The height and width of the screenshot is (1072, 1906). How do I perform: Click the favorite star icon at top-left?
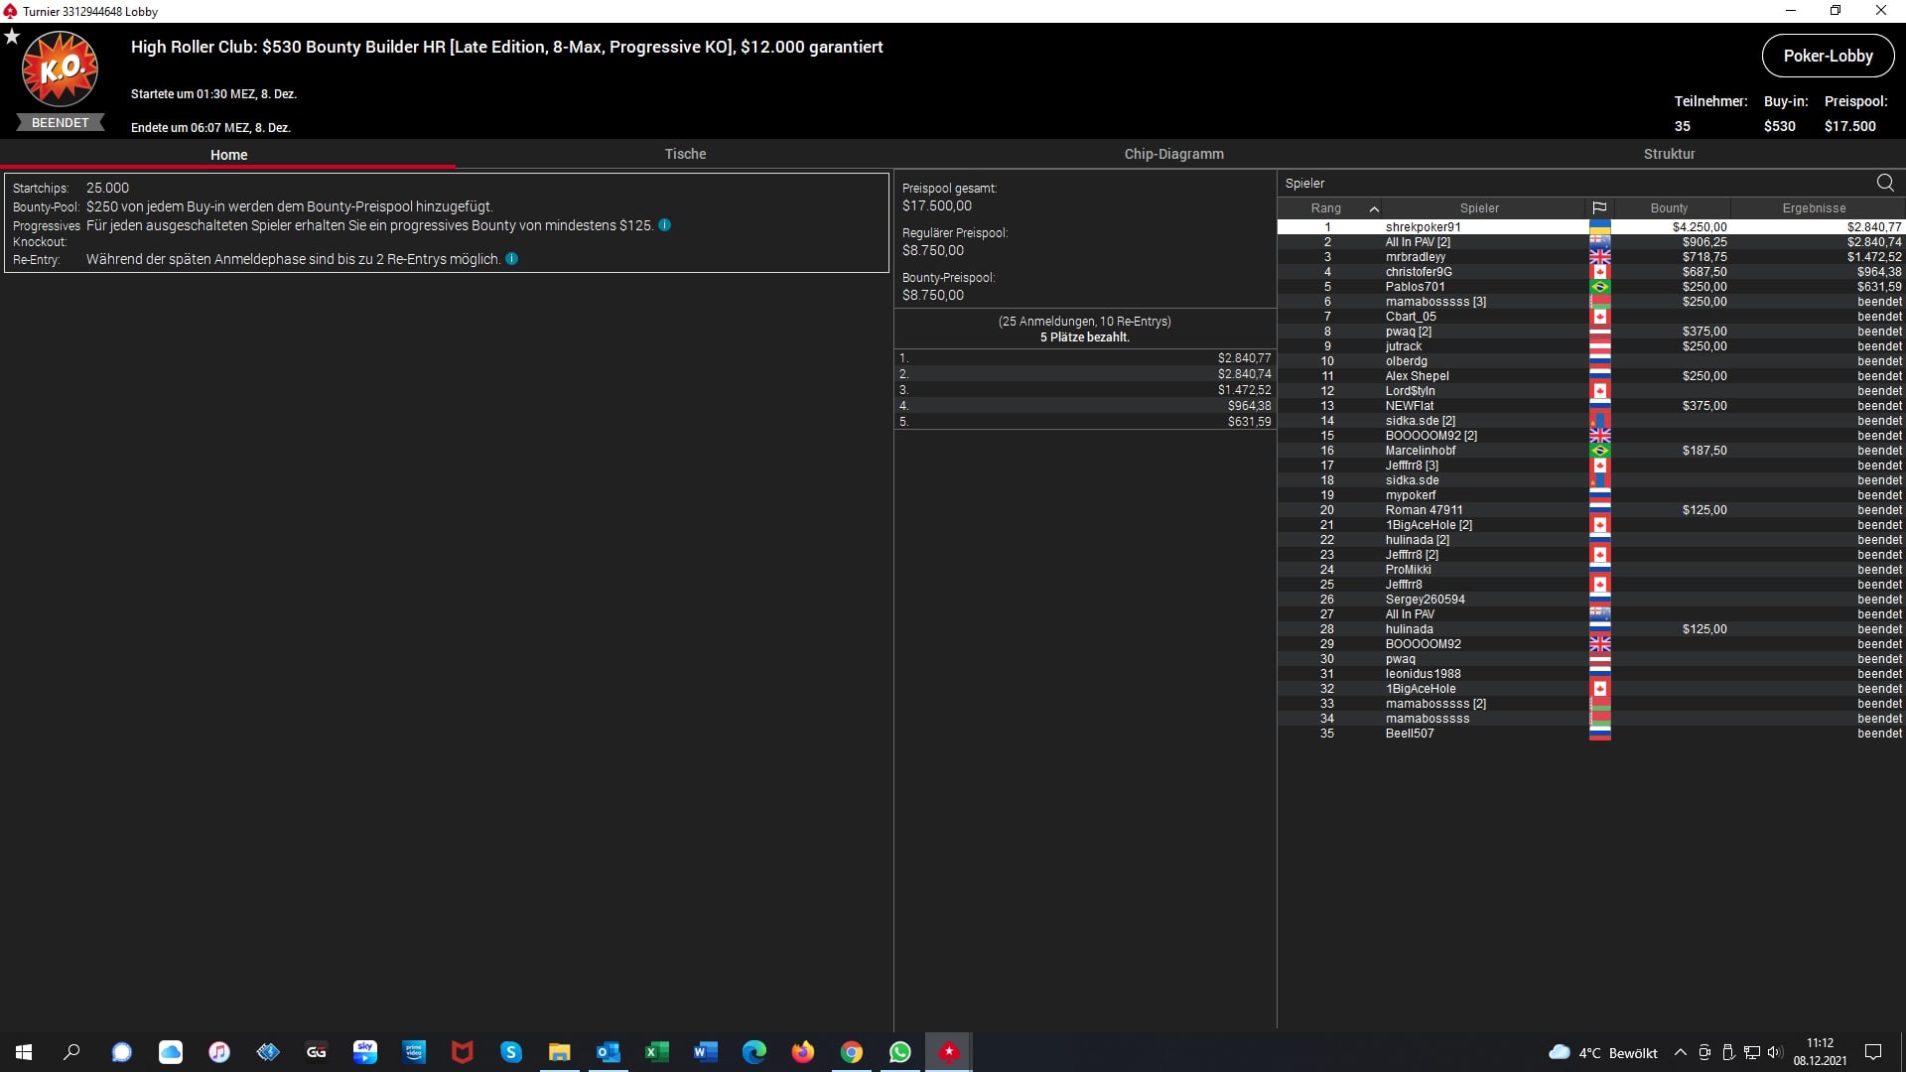[x=12, y=37]
